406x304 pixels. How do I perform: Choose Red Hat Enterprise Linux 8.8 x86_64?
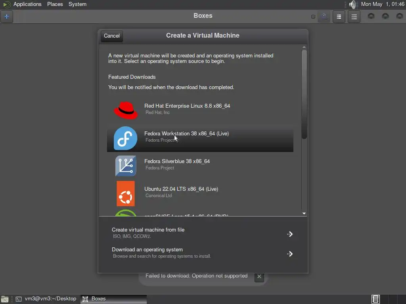pyautogui.click(x=200, y=110)
